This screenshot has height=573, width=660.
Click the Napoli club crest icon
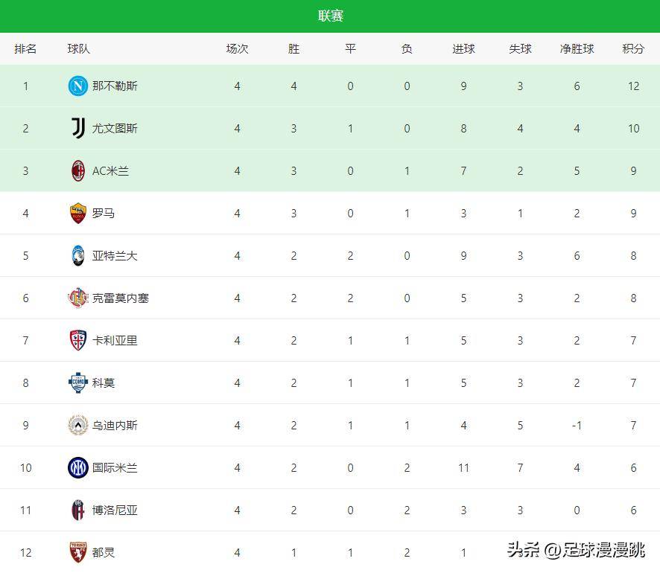(x=77, y=86)
